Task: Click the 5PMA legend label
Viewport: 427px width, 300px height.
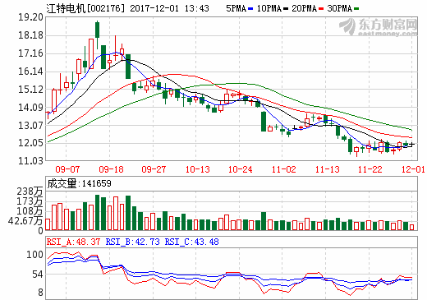Action: [x=236, y=8]
